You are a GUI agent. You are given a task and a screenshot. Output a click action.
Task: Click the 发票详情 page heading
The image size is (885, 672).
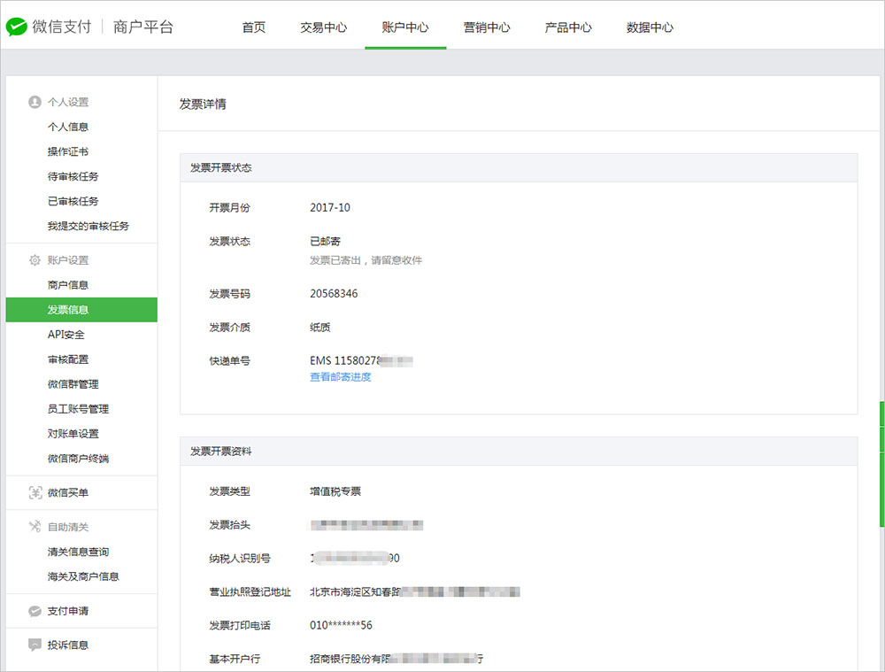pos(204,104)
